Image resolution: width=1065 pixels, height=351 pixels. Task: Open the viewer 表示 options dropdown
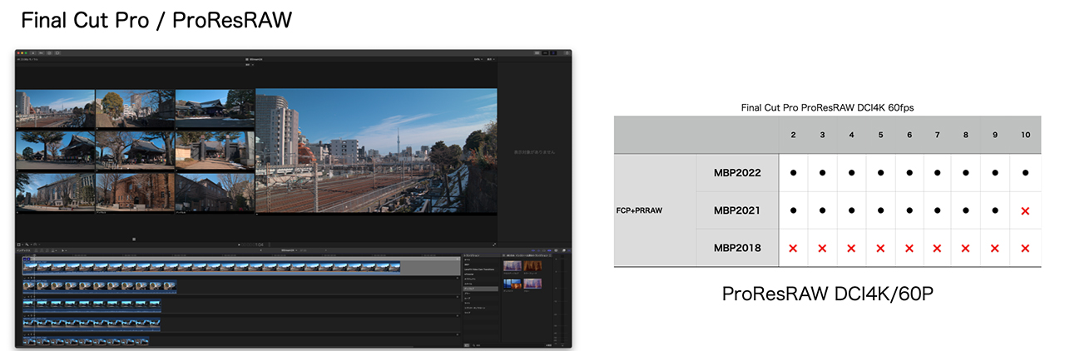point(491,59)
